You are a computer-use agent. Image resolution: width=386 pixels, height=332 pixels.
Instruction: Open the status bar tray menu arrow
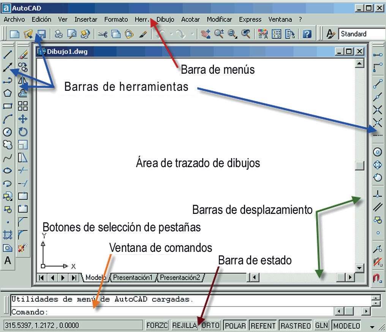point(372,327)
